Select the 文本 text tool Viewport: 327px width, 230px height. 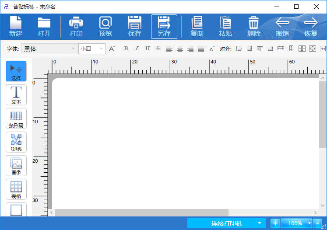click(x=16, y=95)
